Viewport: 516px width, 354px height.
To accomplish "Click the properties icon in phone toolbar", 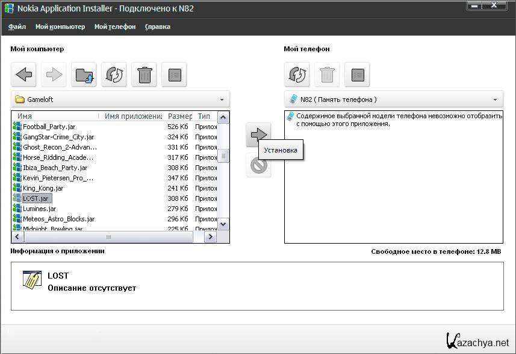I will click(357, 75).
